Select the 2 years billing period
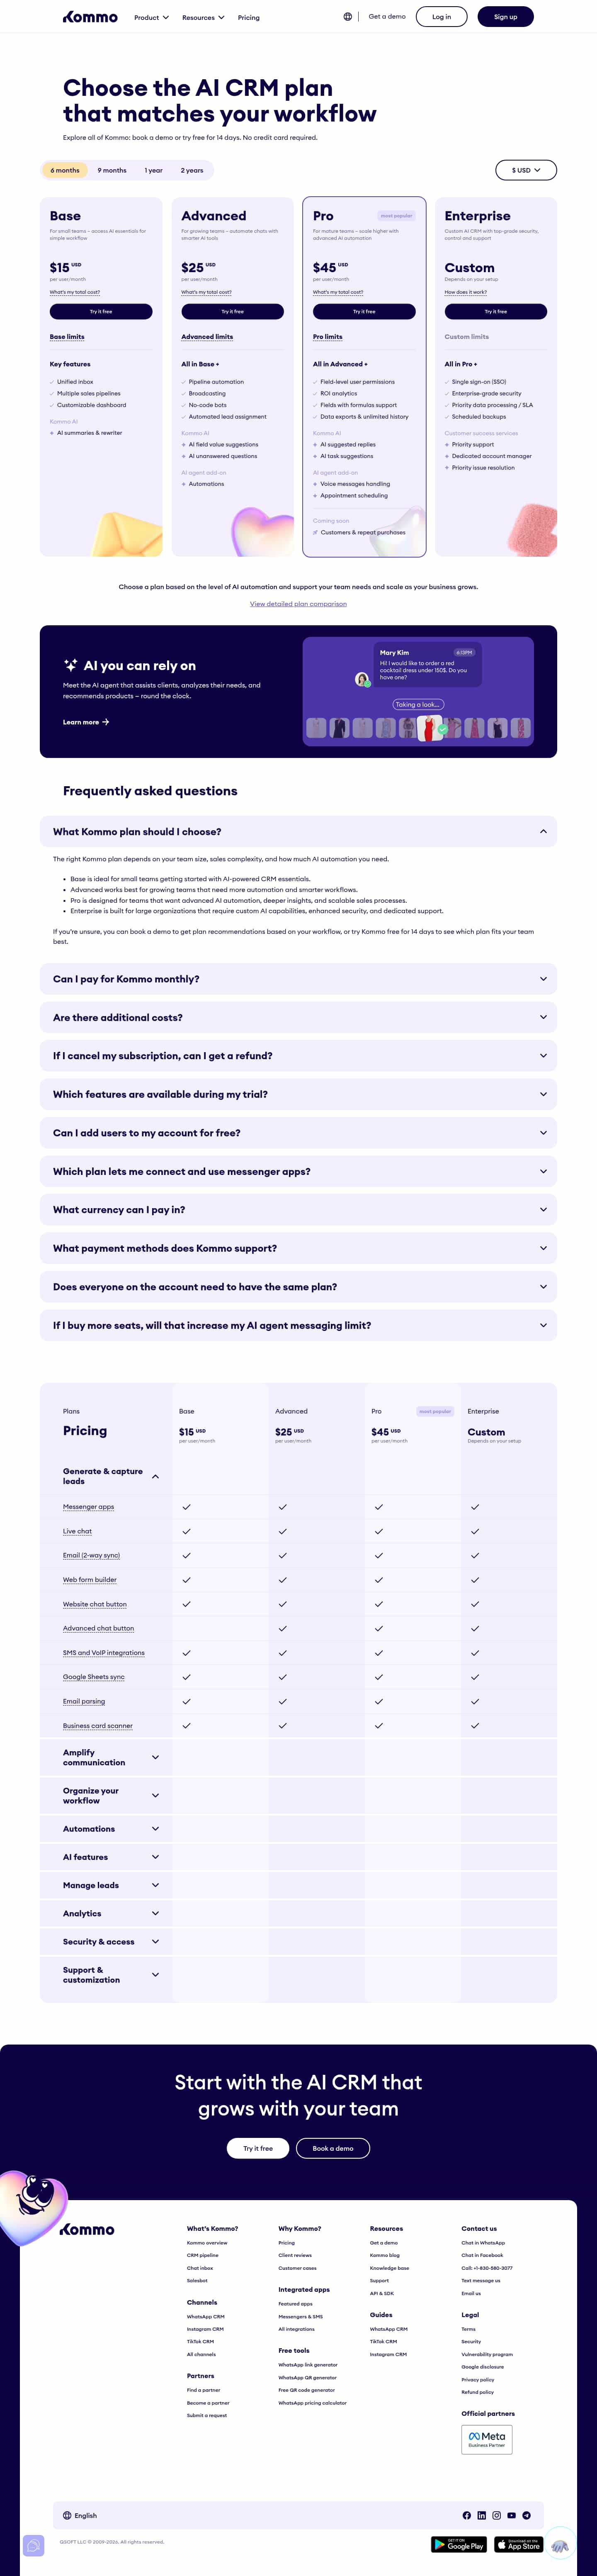The image size is (597, 2576). [x=192, y=170]
